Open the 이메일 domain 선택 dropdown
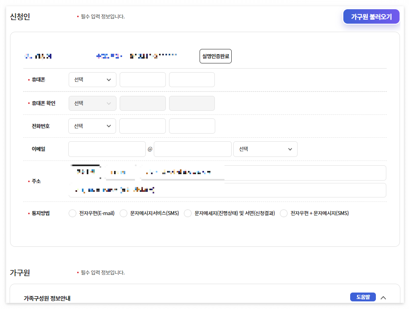Image resolution: width=410 pixels, height=309 pixels. point(265,149)
